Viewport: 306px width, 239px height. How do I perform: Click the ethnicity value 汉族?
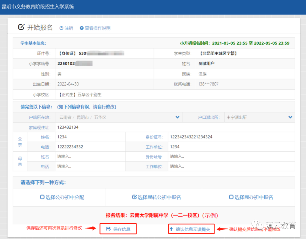tap(202, 74)
